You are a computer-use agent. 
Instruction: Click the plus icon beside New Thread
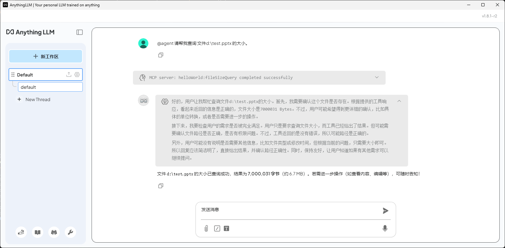(19, 99)
